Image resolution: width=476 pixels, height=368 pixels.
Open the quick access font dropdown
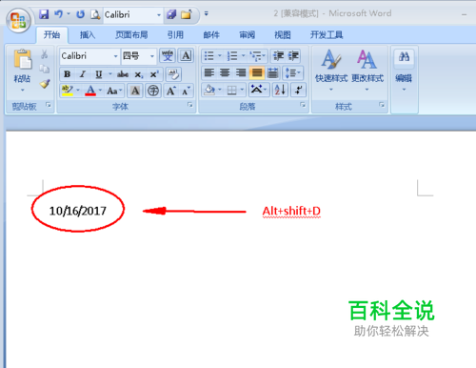(159, 14)
